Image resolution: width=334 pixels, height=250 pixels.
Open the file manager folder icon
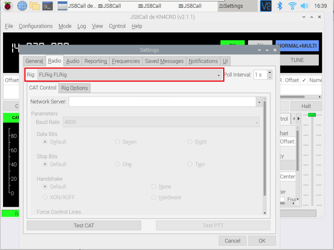pyautogui.click(x=35, y=6)
